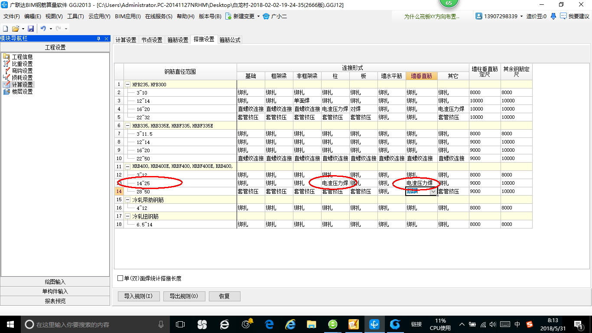
Task: Open the BIM应用(I) menu
Action: [x=128, y=16]
